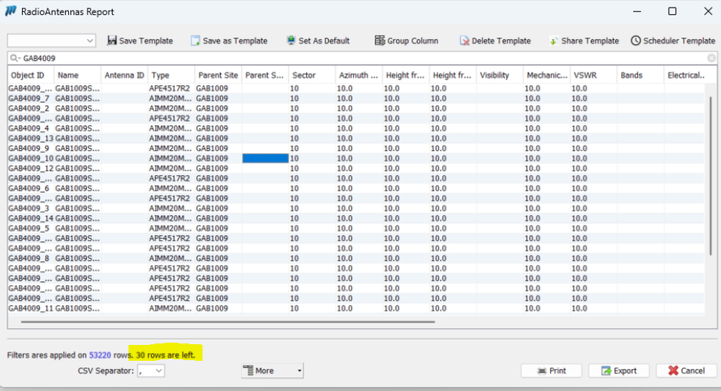This screenshot has width=721, height=391.
Task: Click in the GAB4009 search field
Action: pos(302,58)
